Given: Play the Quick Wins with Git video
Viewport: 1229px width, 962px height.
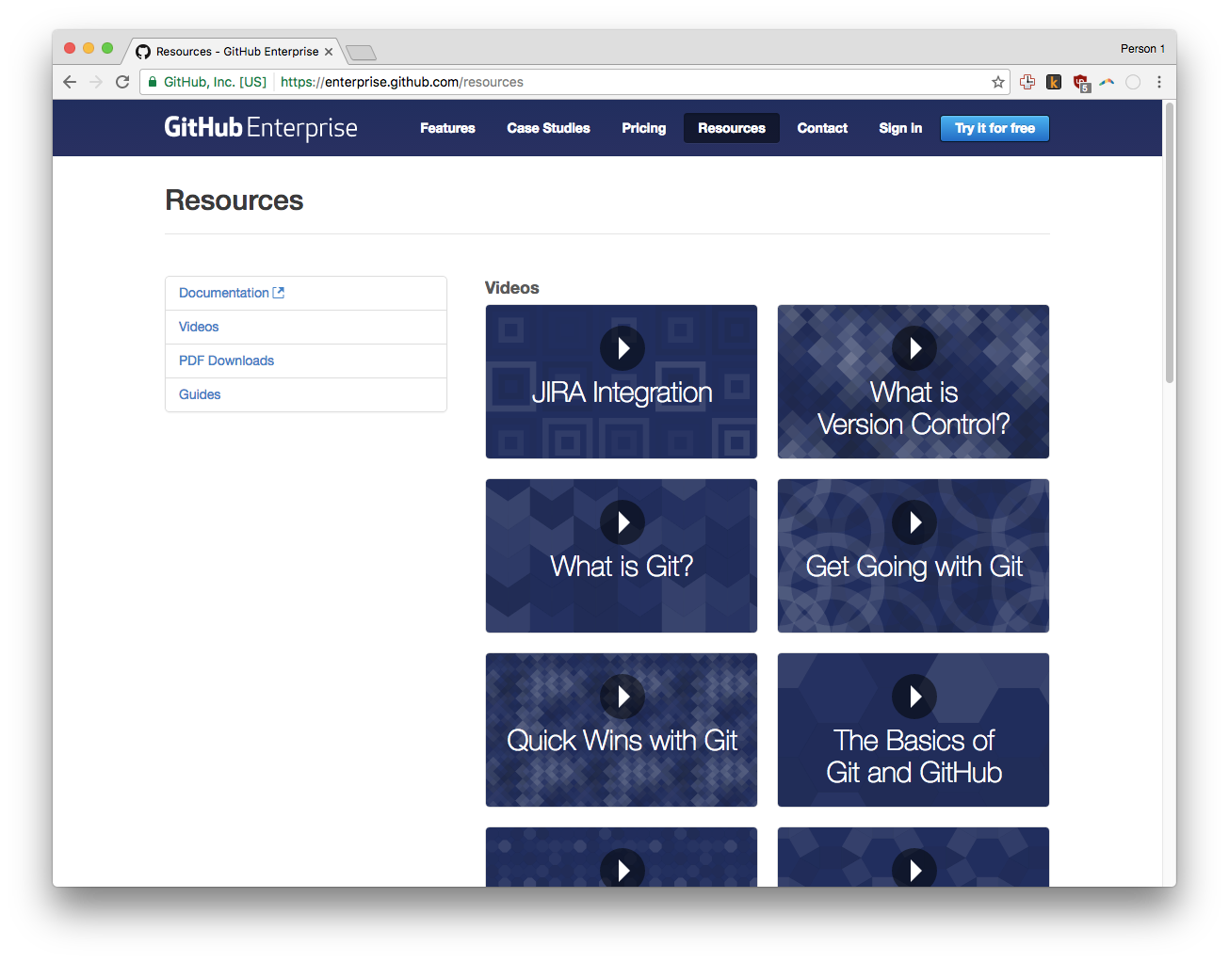Looking at the screenshot, I should 623,697.
